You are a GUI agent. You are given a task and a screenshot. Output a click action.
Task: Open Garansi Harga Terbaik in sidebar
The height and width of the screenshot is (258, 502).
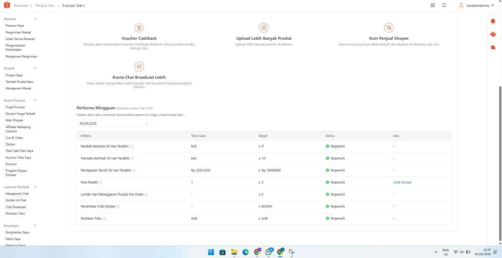(x=20, y=114)
